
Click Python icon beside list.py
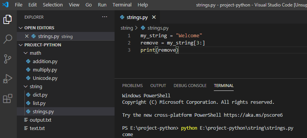point(28,103)
